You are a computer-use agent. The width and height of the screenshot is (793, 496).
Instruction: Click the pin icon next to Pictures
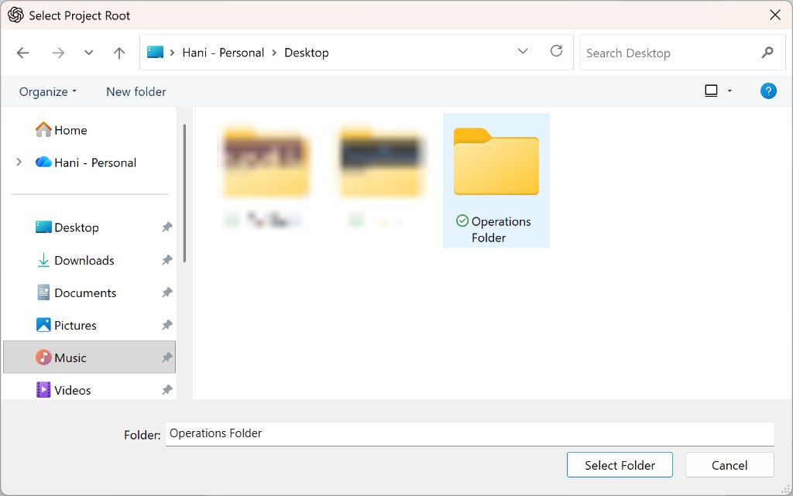click(x=167, y=325)
